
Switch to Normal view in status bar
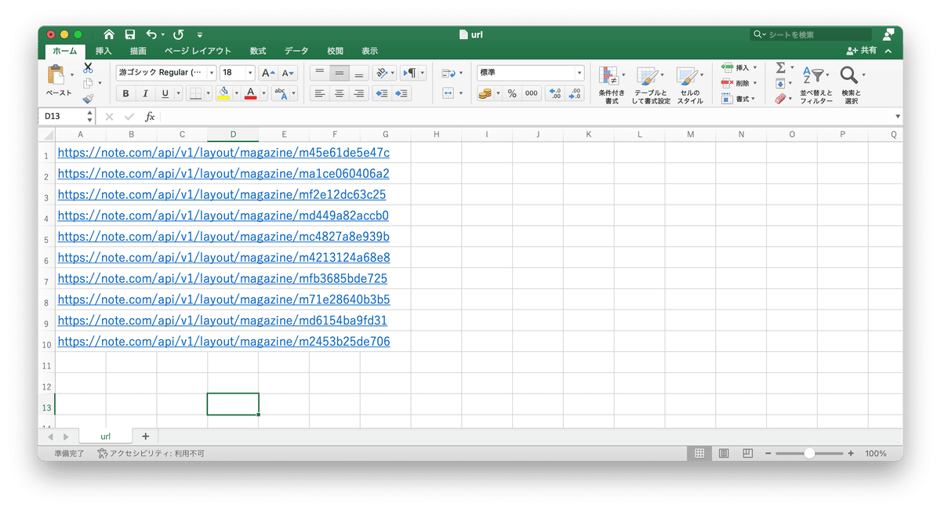pos(699,453)
